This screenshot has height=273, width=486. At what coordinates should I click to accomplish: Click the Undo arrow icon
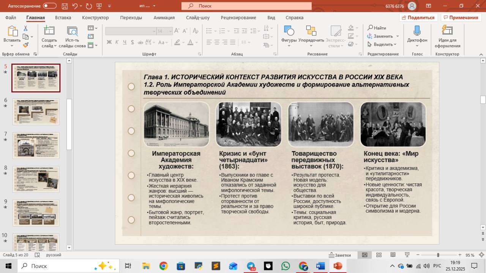point(75,6)
